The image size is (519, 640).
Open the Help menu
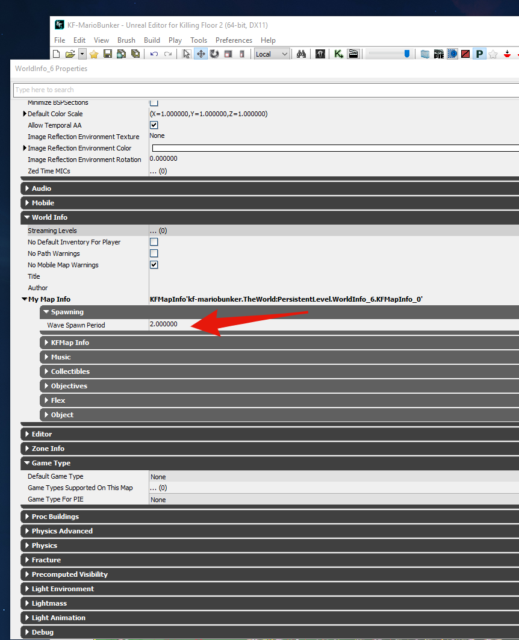(x=268, y=40)
